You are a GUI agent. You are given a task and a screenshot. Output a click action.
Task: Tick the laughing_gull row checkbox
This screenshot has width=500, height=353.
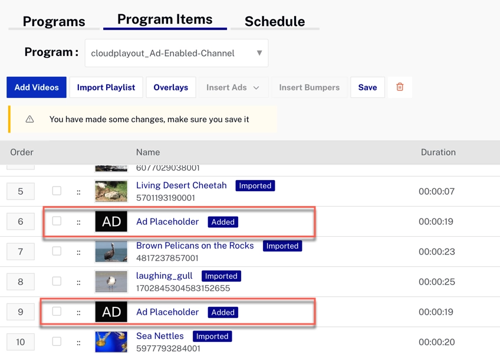coord(57,281)
